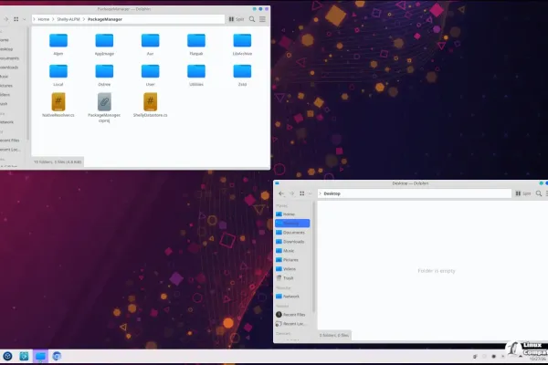Click icons view mode button in PackageManager window
The width and height of the screenshot is (548, 365).
click(16, 19)
